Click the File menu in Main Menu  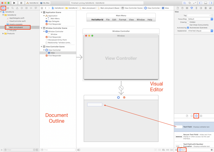(108, 20)
